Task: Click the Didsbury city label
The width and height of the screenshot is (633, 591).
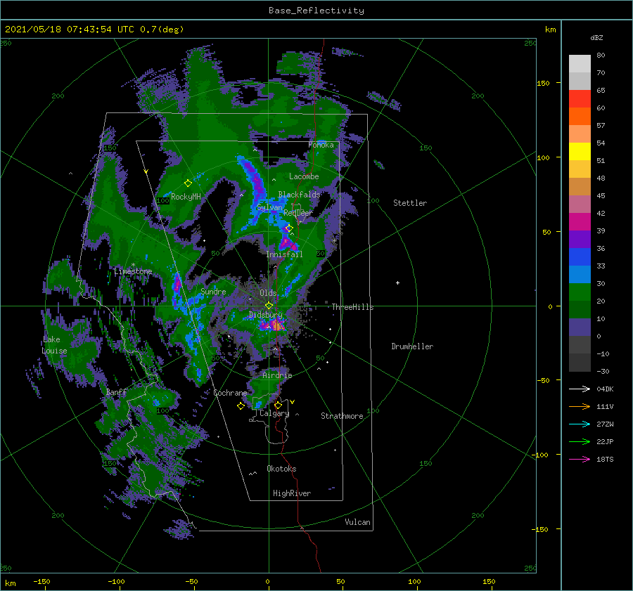Action: (x=265, y=315)
